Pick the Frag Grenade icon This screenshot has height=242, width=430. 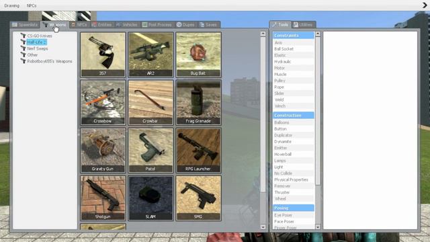[x=198, y=102]
